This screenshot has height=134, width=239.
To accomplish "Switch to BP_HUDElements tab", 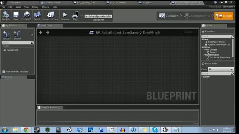I will point(118,3).
